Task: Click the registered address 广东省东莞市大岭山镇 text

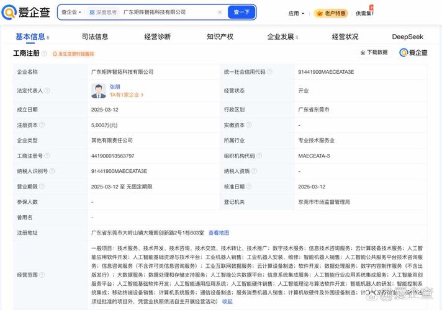Action: point(147,233)
